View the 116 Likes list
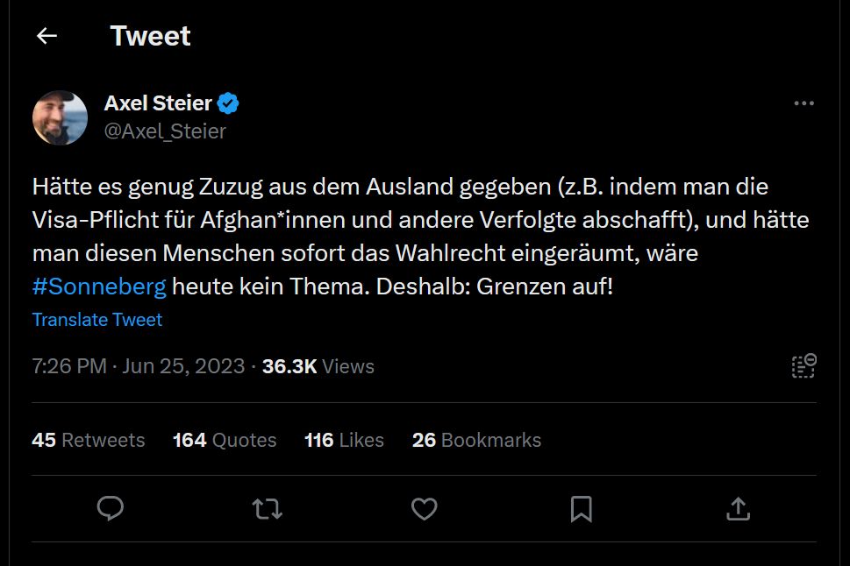 [x=344, y=440]
